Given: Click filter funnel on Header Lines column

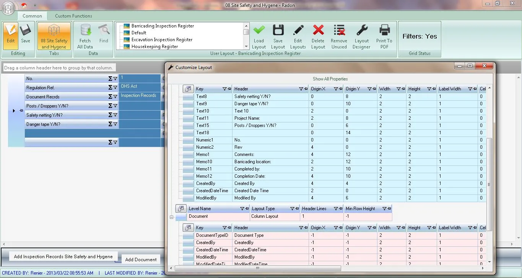Looking at the screenshot, I should tap(335, 209).
